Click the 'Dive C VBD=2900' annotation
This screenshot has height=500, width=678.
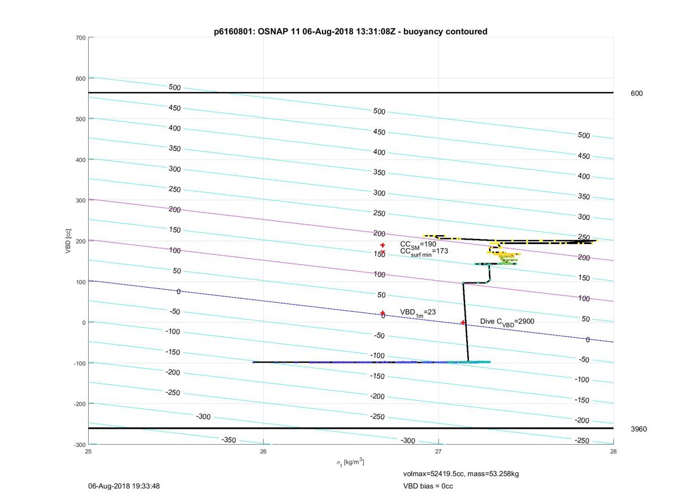(507, 322)
